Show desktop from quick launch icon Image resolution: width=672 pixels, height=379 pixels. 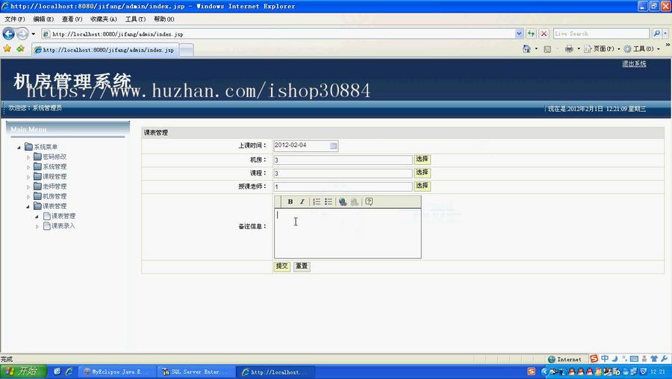(x=57, y=372)
